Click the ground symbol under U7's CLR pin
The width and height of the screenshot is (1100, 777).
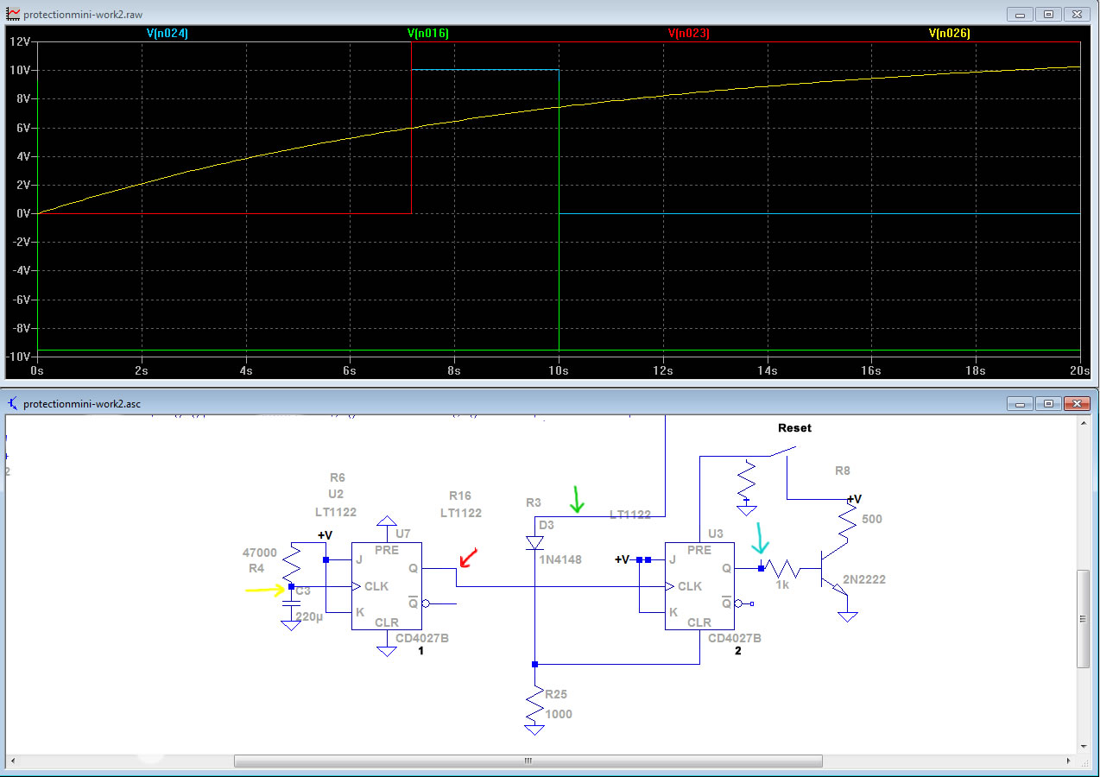tap(387, 652)
